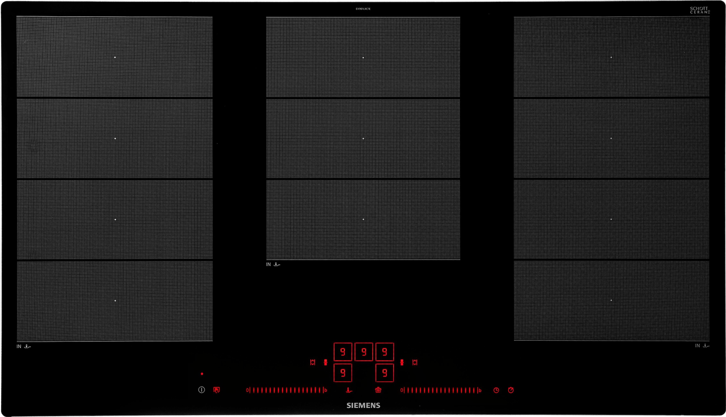Tap the center dot of middle cooking zone
Viewport: 726px width, 417px height.
pos(363,138)
